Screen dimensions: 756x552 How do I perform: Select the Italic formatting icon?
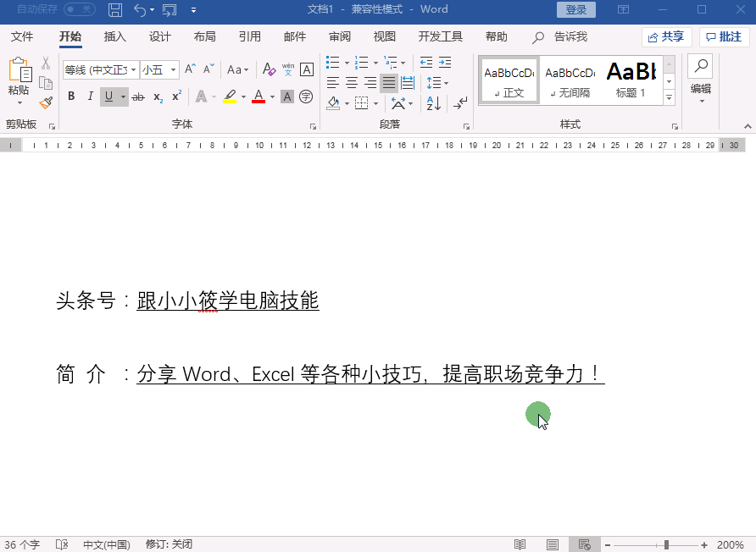click(x=90, y=95)
